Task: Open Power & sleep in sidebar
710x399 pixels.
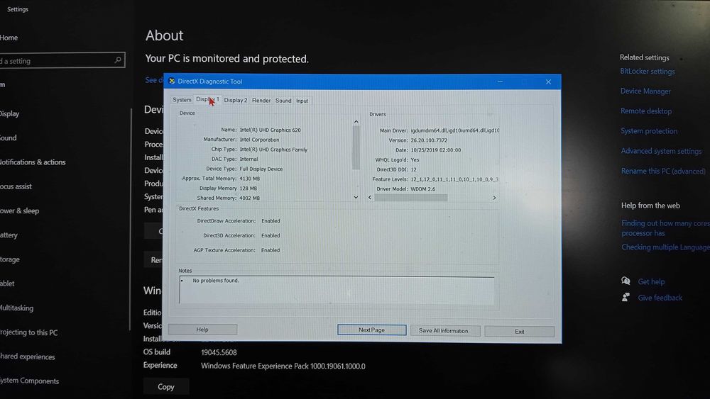Action: (19, 210)
